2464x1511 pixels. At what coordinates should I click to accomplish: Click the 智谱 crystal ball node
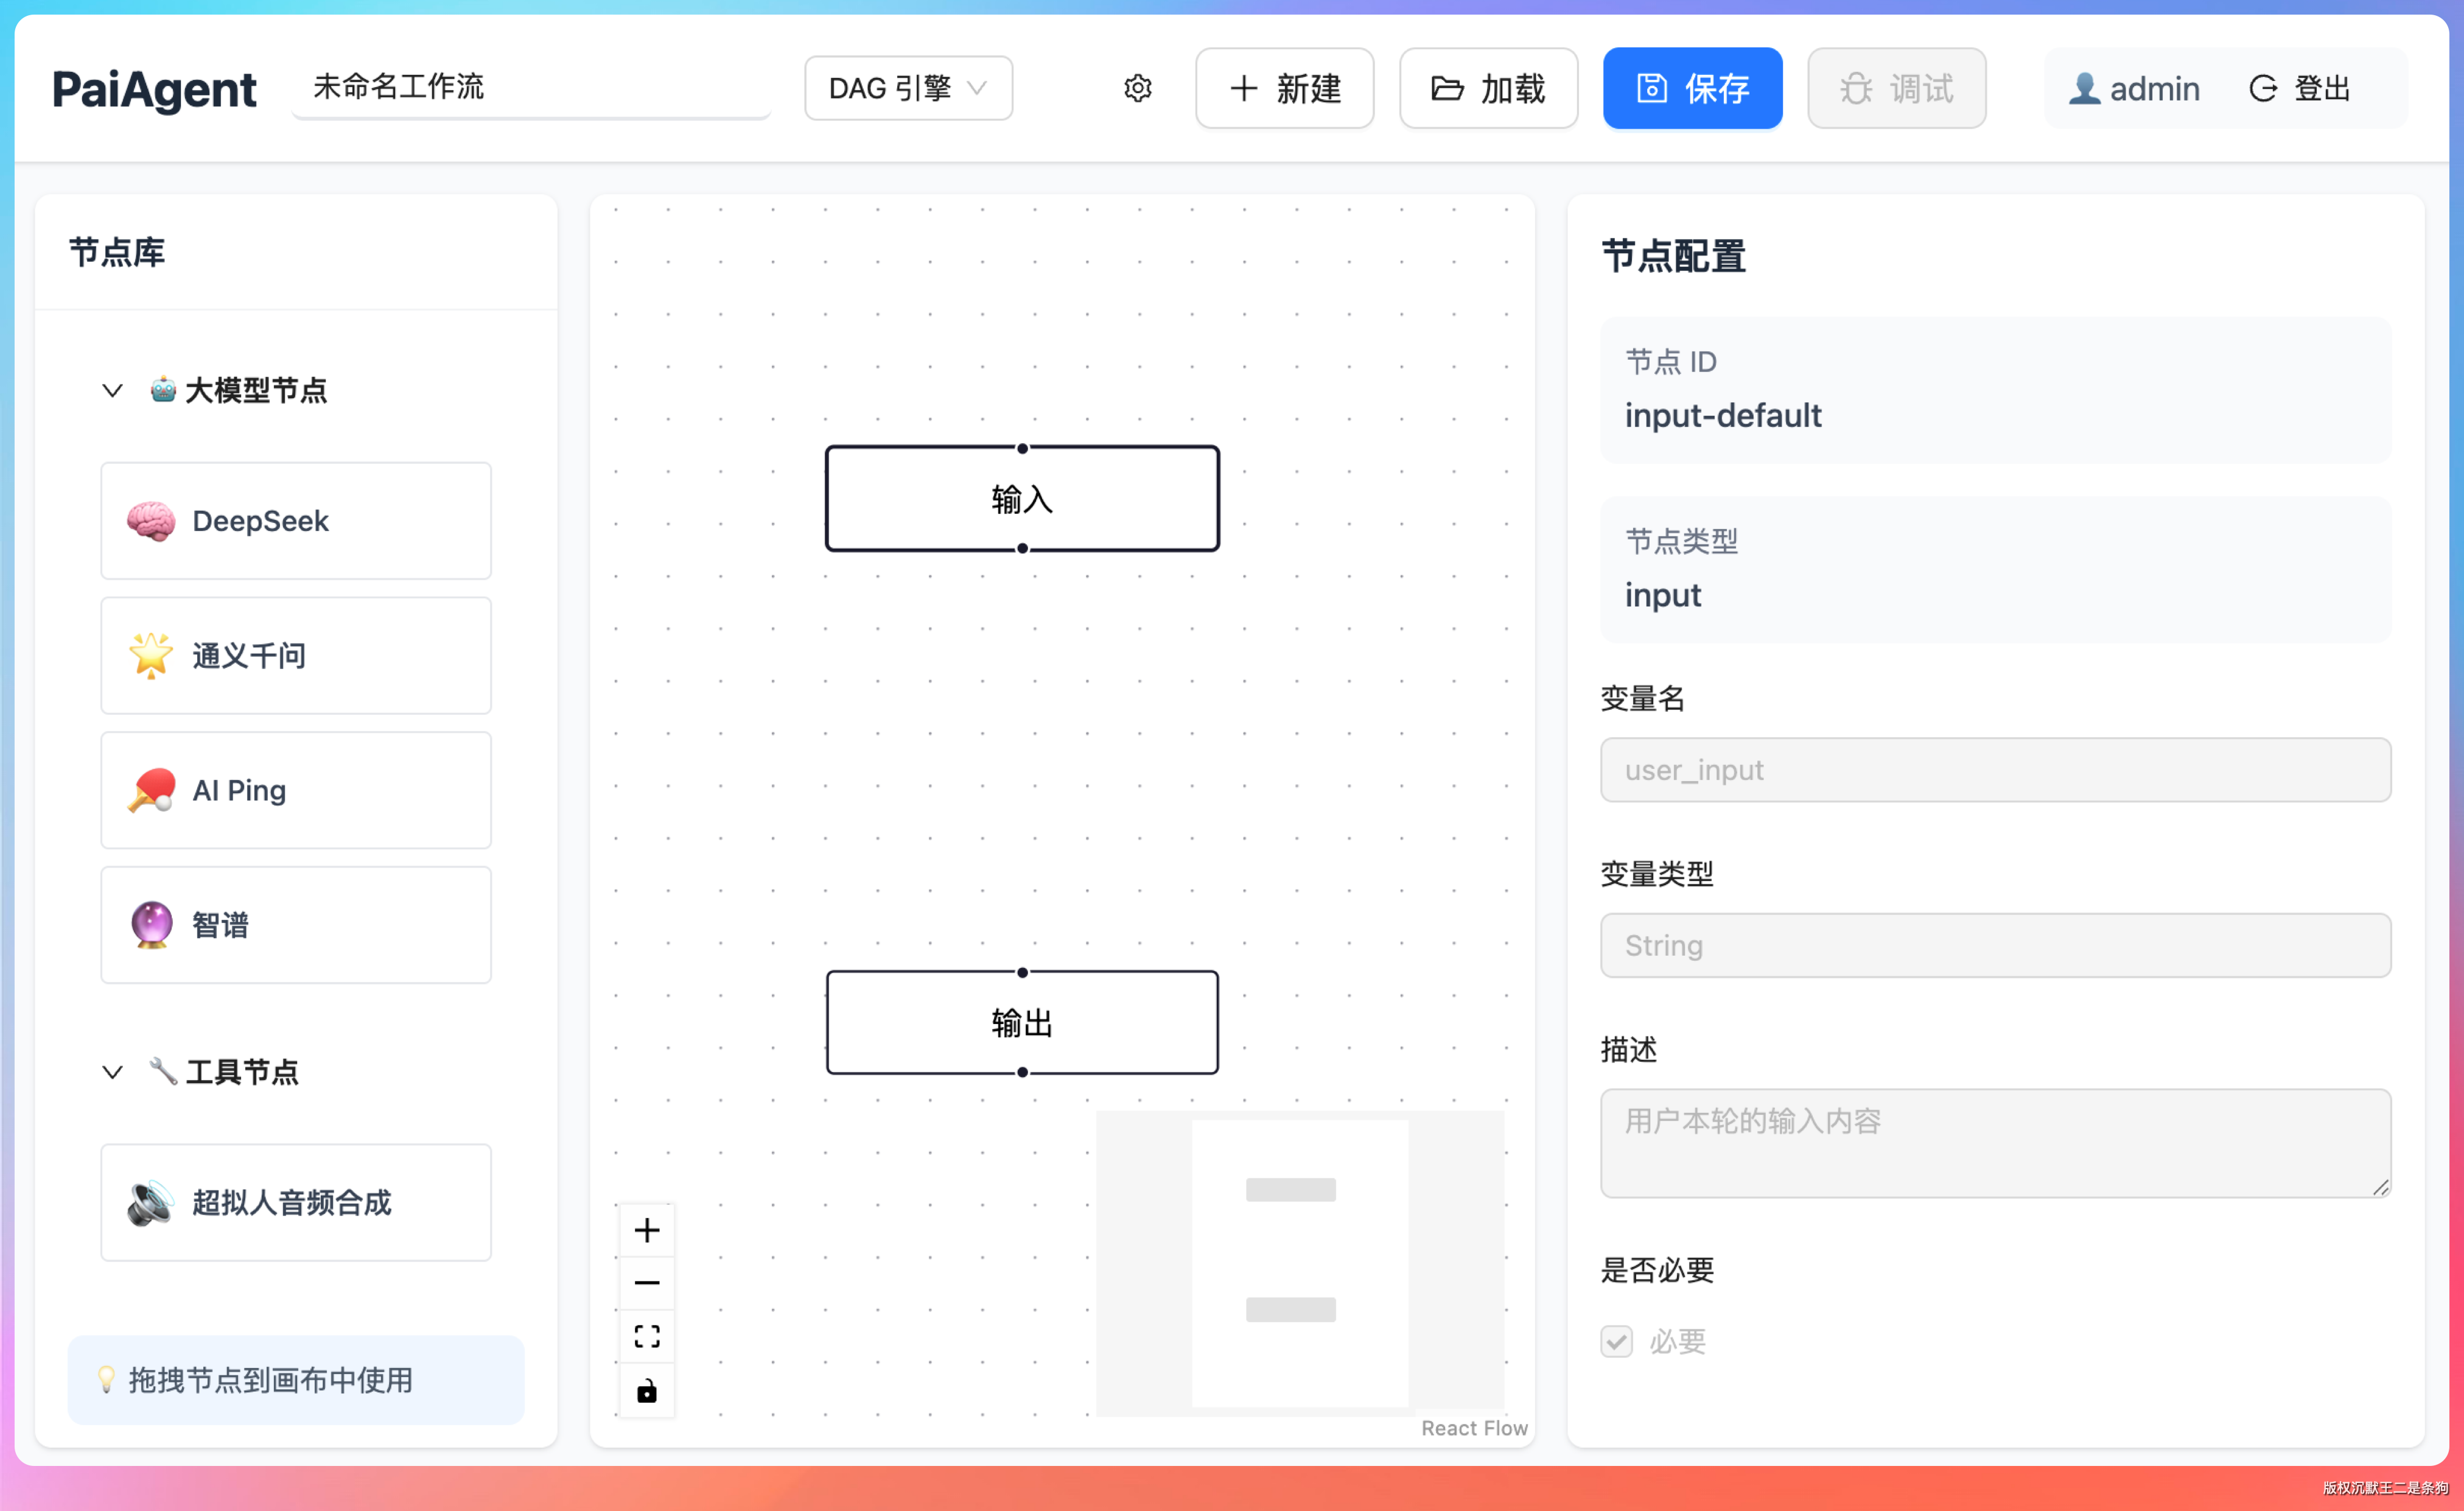click(x=296, y=925)
